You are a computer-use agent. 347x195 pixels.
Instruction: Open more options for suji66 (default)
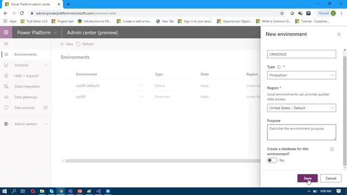click(141, 86)
